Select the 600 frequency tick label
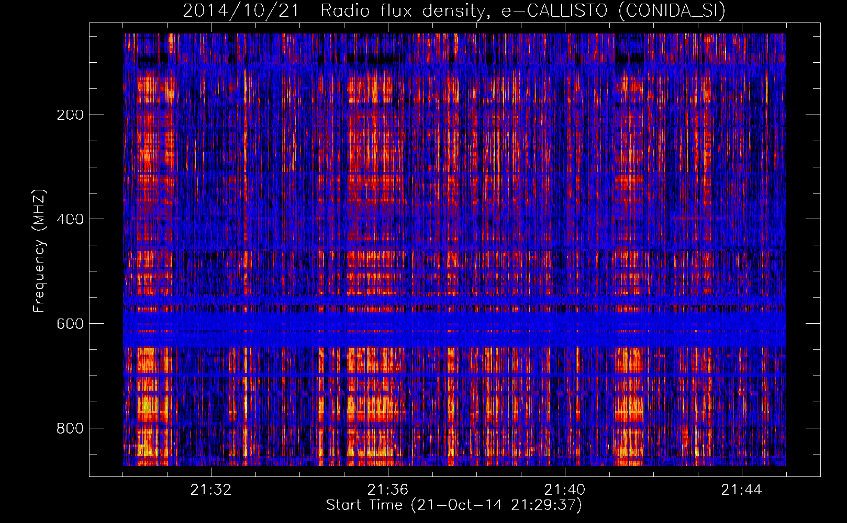847x523 pixels. pyautogui.click(x=70, y=324)
